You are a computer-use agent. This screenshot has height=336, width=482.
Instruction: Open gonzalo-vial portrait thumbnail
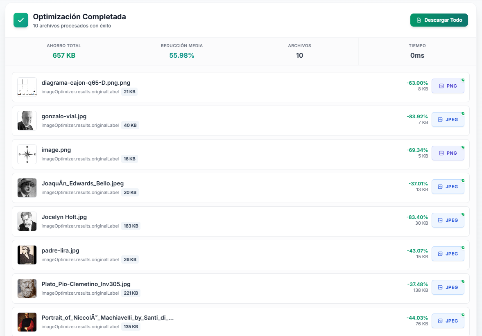27,121
